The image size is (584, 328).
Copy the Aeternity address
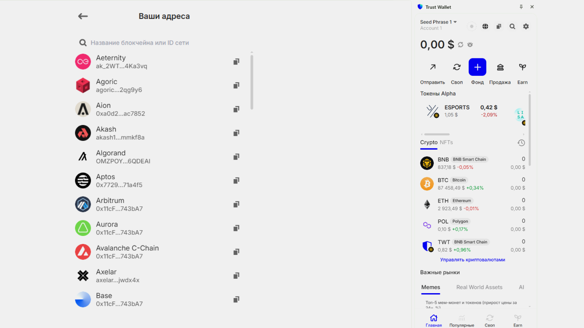[x=236, y=62]
